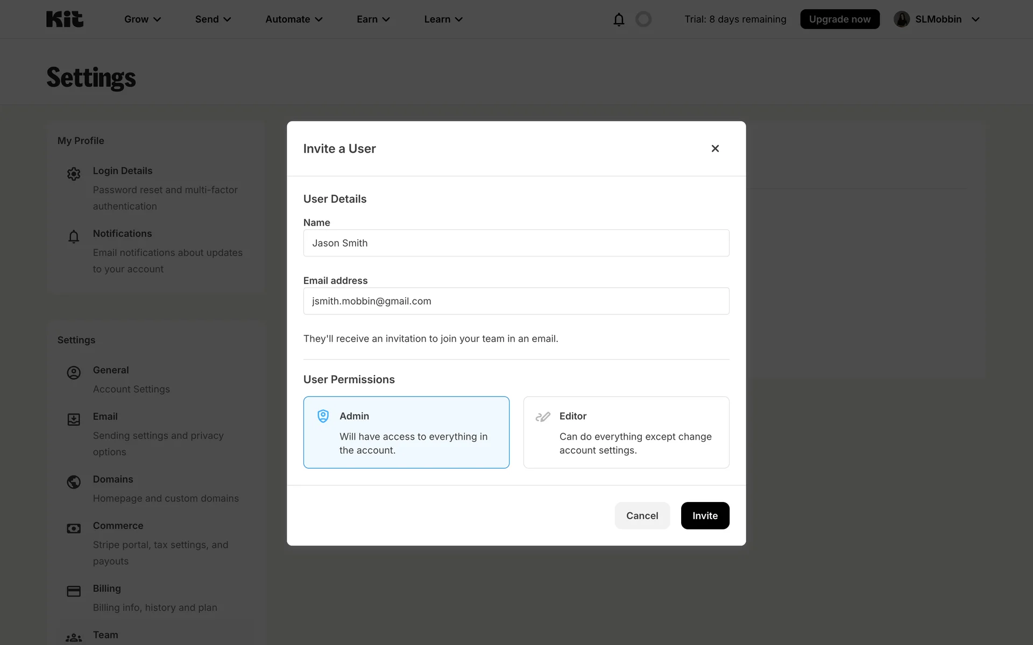
Task: Click the Commerce cash icon
Action: [x=74, y=528]
